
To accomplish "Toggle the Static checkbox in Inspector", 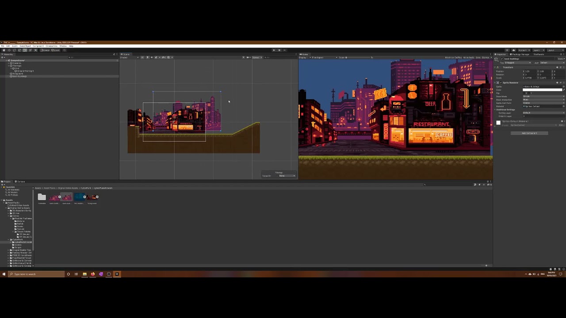I will (x=556, y=59).
